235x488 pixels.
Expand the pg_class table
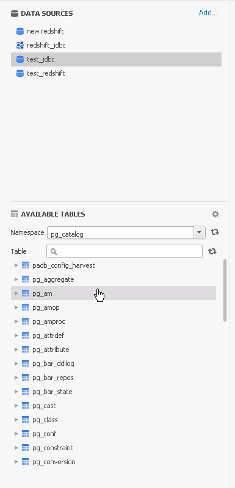16,420
